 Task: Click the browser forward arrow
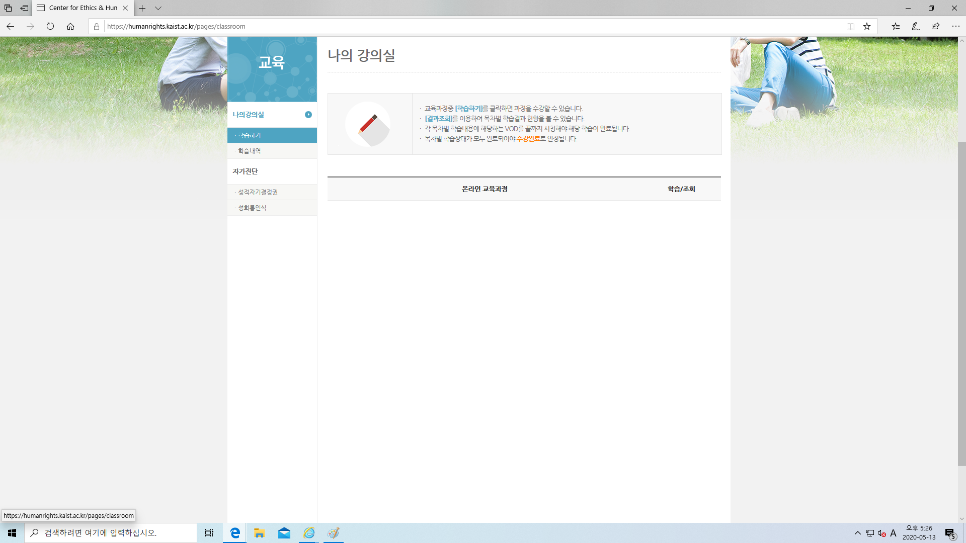click(30, 26)
